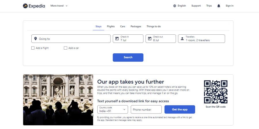Switch to the Flights tab
The width and height of the screenshot is (259, 129).
[111, 26]
